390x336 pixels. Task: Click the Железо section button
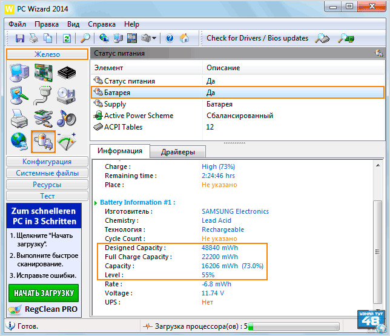[47, 54]
